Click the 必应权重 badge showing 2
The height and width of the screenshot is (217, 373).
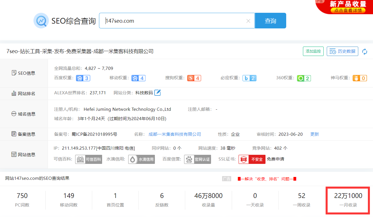coord(249,78)
